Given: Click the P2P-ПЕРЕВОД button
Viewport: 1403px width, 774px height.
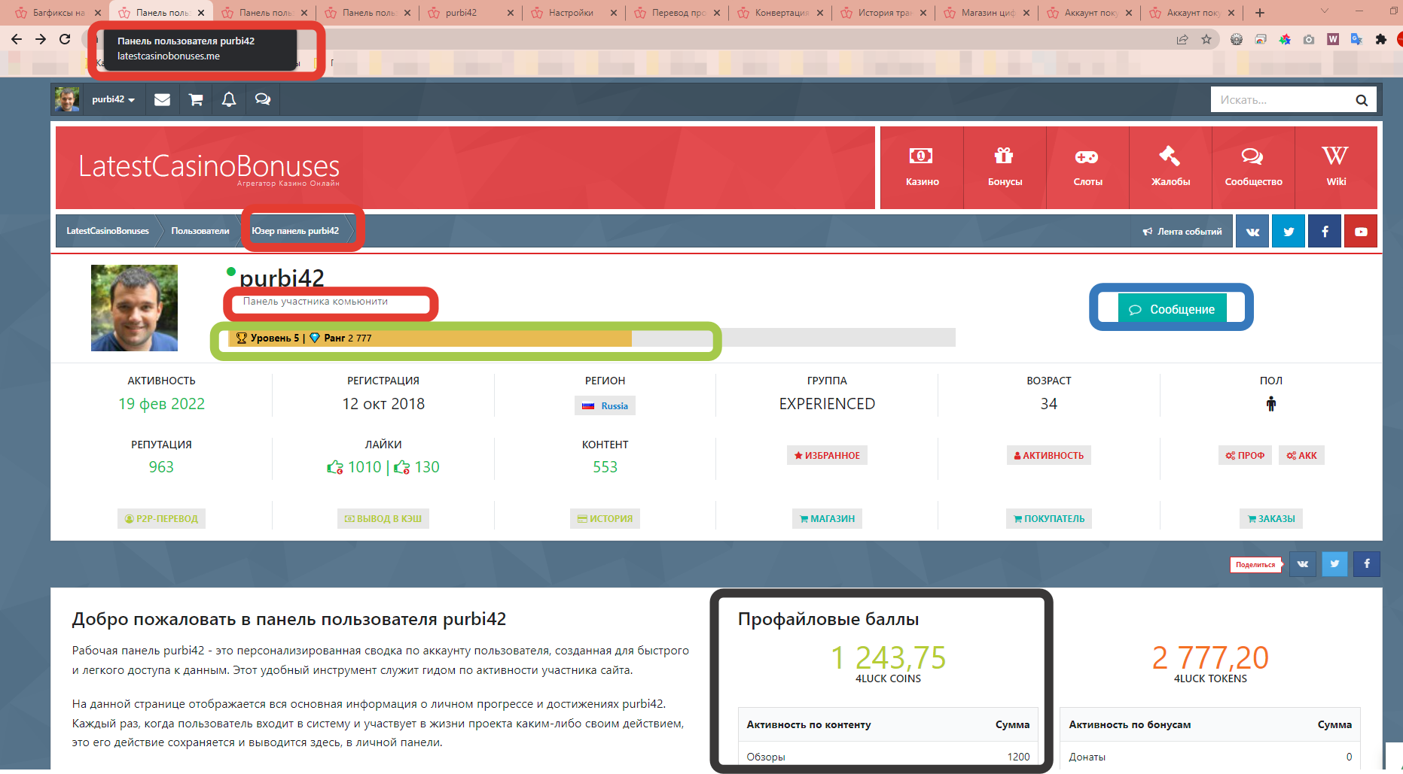Looking at the screenshot, I should coord(161,519).
